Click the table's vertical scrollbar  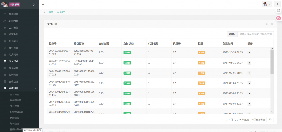[x=272, y=63]
